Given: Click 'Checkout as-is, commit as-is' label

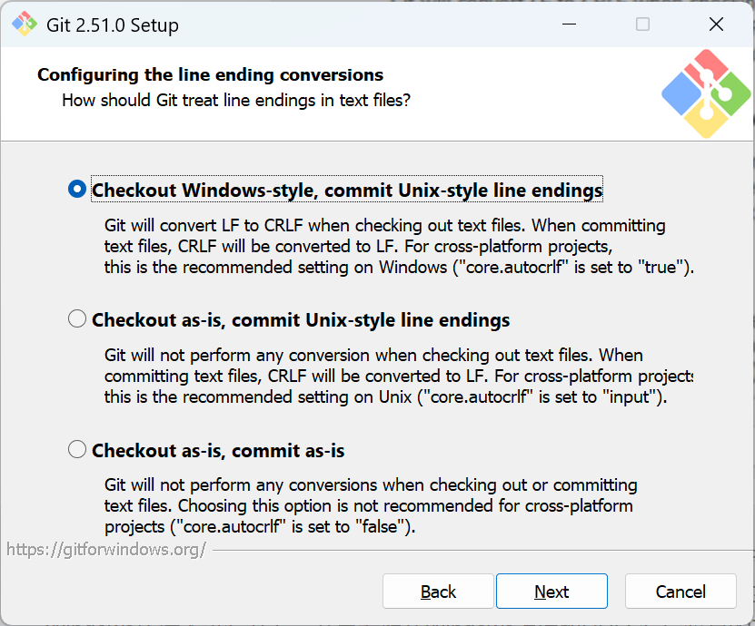Looking at the screenshot, I should point(218,451).
